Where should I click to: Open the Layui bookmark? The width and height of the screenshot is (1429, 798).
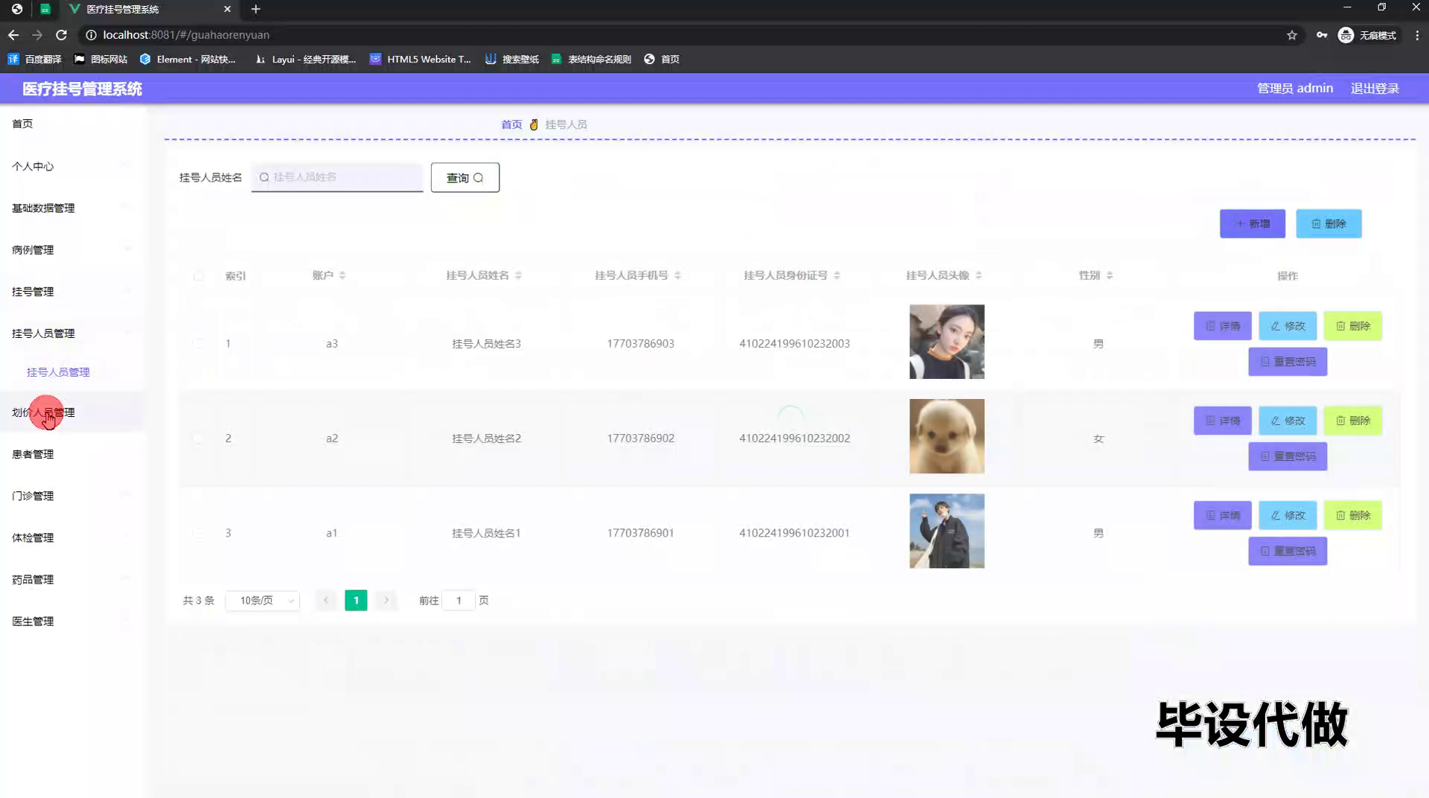point(306,59)
